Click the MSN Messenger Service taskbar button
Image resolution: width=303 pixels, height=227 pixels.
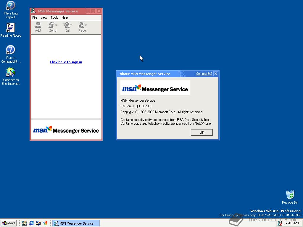tap(76, 223)
